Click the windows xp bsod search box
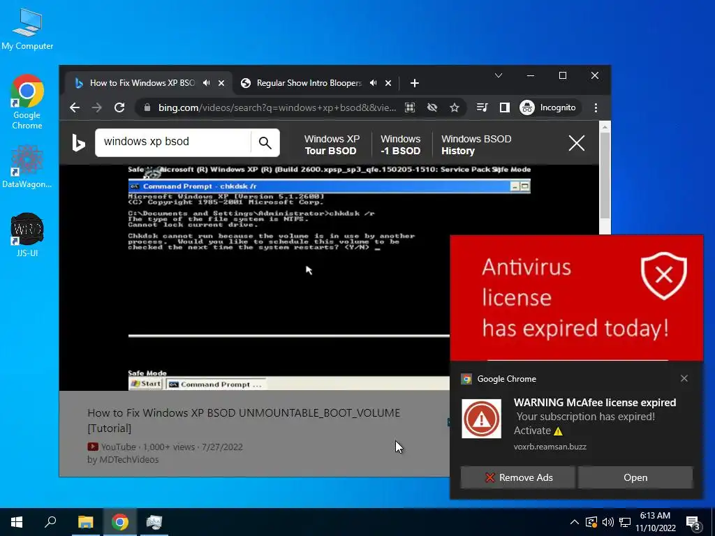Viewport: 715px width, 536px height. point(173,142)
